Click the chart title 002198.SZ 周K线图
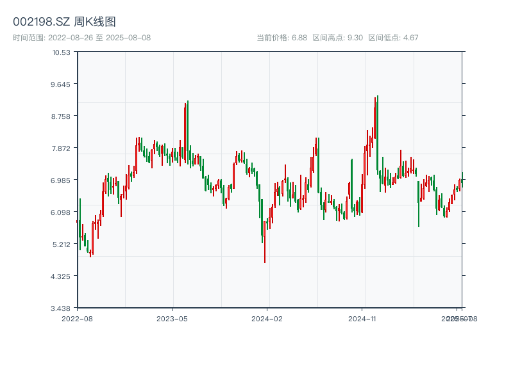 (x=64, y=22)
